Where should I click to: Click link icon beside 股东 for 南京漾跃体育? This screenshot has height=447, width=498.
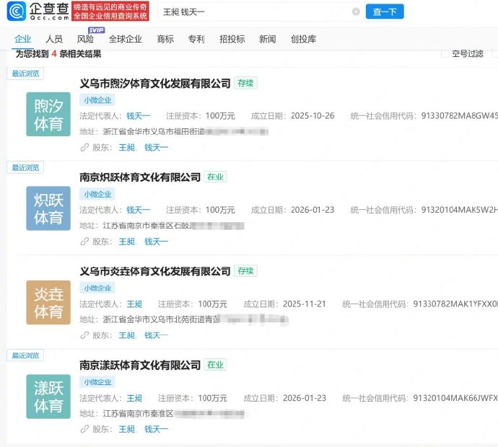pyautogui.click(x=84, y=429)
